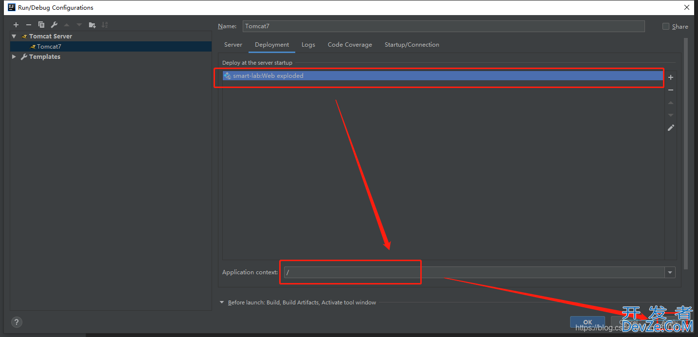Screen dimensions: 698x337
Task: Copy the selected configuration
Action: [41, 25]
